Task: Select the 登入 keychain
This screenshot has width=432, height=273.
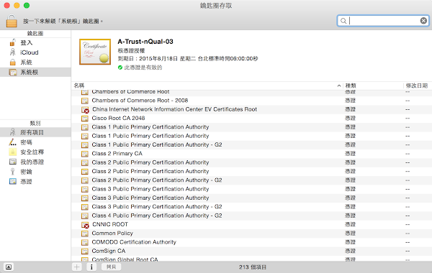Action: click(35, 42)
